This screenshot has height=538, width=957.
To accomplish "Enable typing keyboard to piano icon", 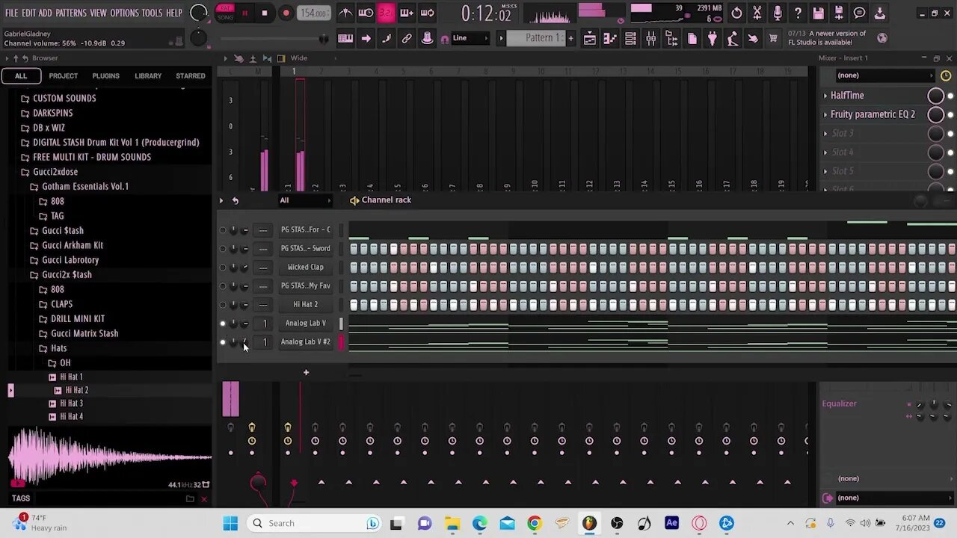I will pos(345,38).
